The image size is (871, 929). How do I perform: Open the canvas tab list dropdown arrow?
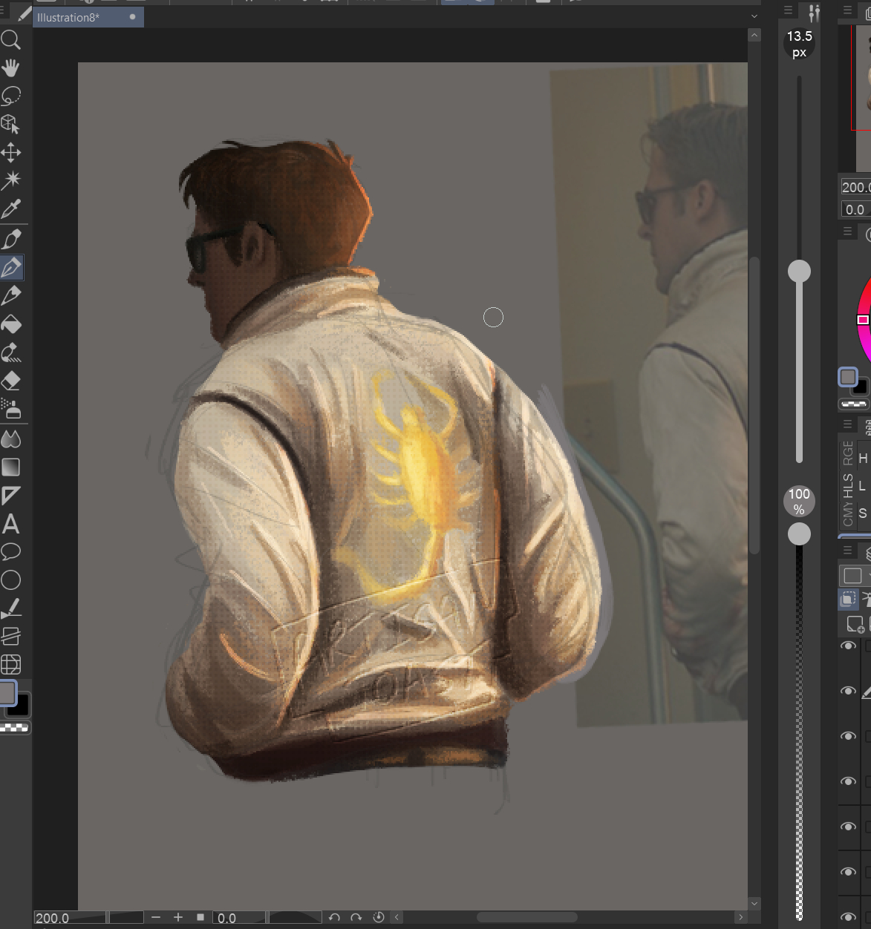coord(754,16)
